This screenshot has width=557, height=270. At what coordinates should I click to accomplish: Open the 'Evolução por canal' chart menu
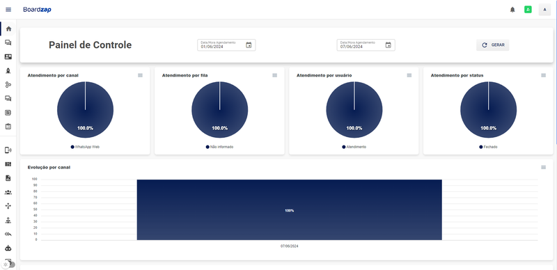click(544, 167)
